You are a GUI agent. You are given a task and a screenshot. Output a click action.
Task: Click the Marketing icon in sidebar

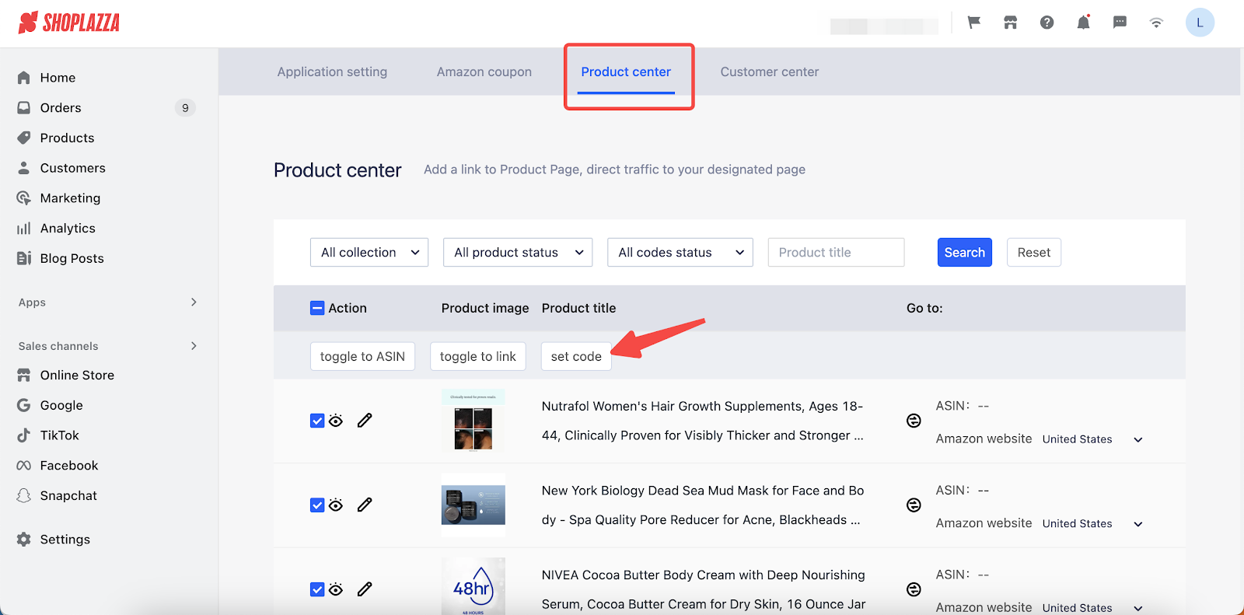tap(24, 198)
